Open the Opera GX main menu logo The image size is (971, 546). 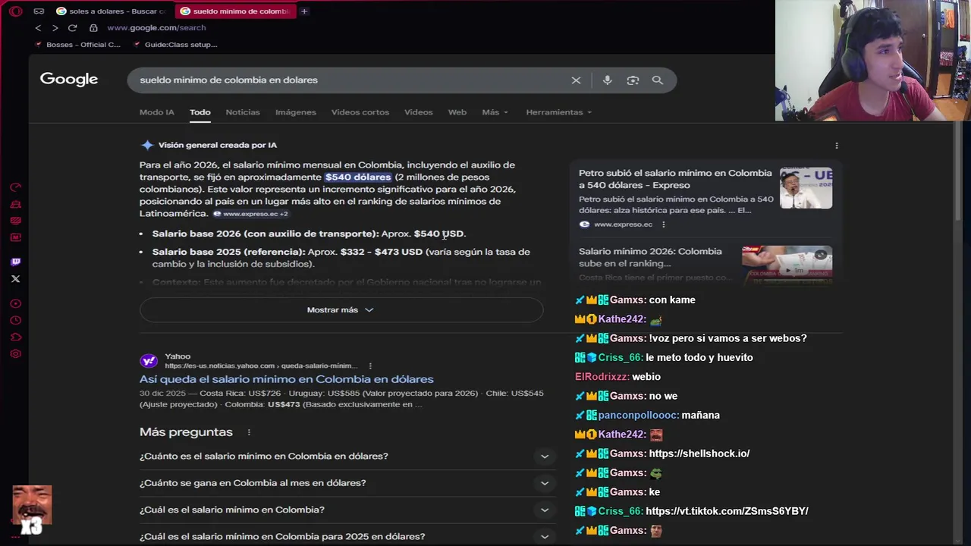pyautogui.click(x=15, y=11)
